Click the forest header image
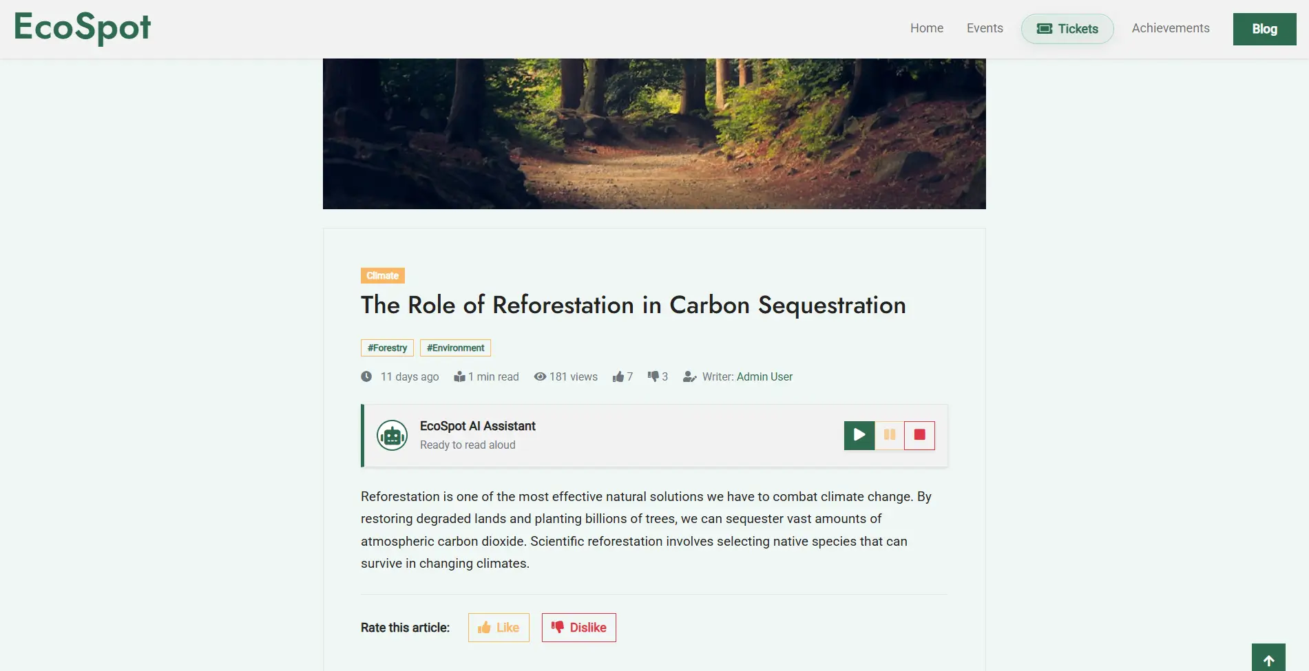This screenshot has width=1309, height=671. coord(654,134)
